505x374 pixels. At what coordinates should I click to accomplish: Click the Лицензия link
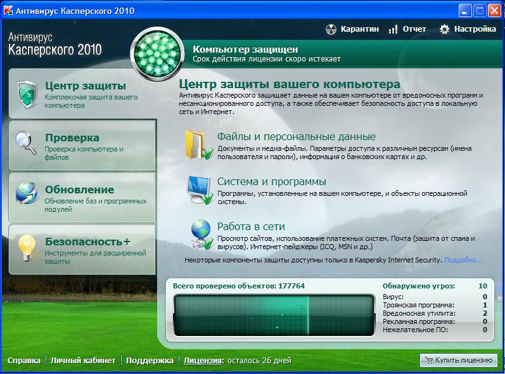(203, 360)
